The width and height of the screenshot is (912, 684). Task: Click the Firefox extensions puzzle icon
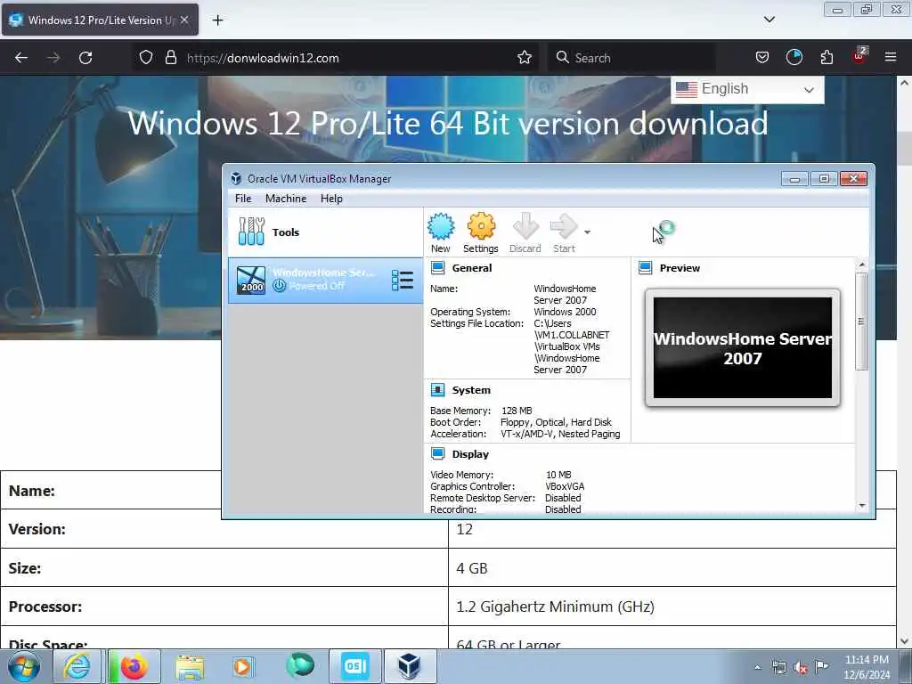click(826, 58)
